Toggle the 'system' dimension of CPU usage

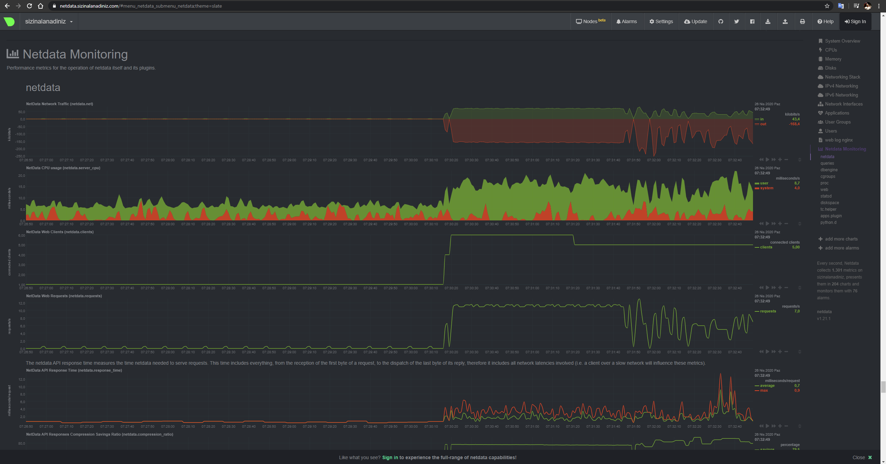(767, 188)
